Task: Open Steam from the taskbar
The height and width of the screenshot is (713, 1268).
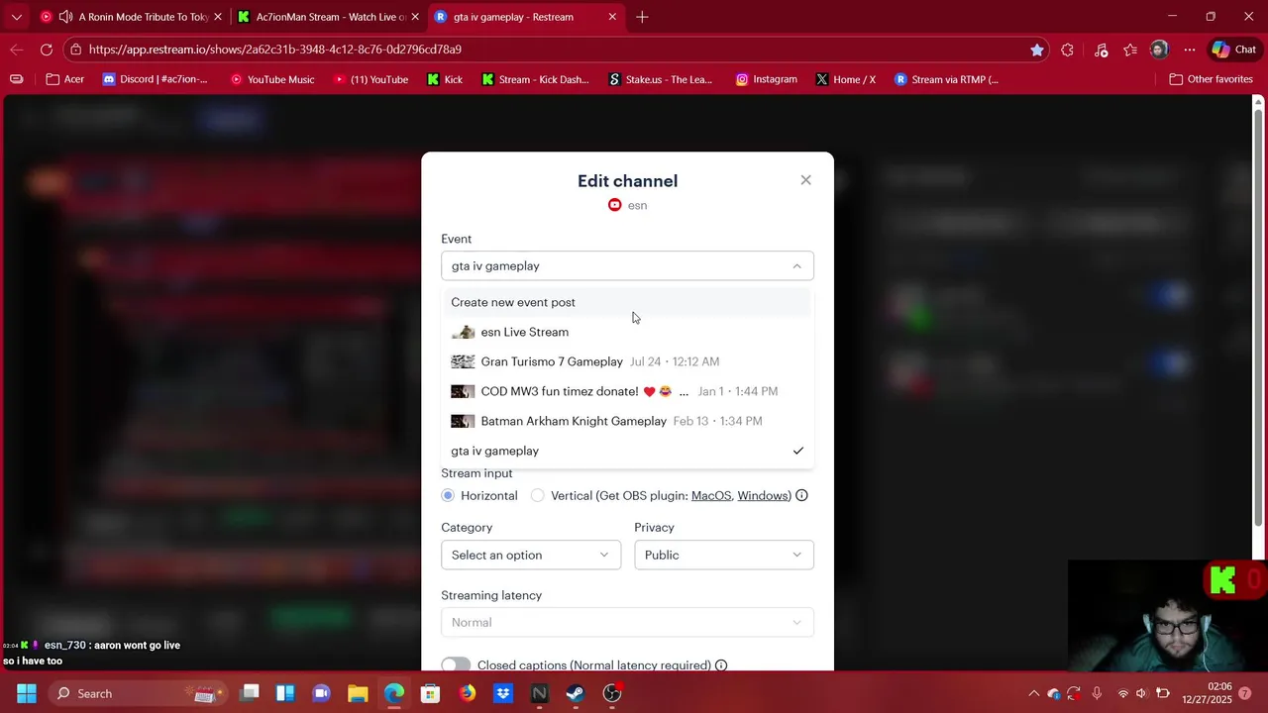Action: [x=576, y=693]
